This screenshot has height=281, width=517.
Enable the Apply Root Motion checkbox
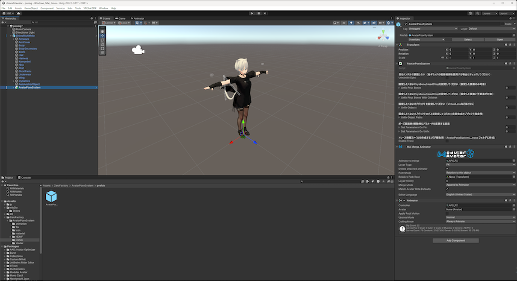pos(447,213)
